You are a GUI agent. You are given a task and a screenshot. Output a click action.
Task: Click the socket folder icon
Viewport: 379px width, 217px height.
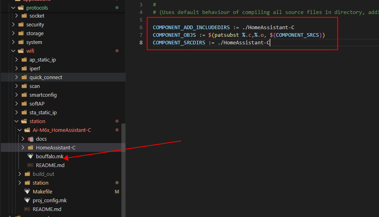click(24, 16)
